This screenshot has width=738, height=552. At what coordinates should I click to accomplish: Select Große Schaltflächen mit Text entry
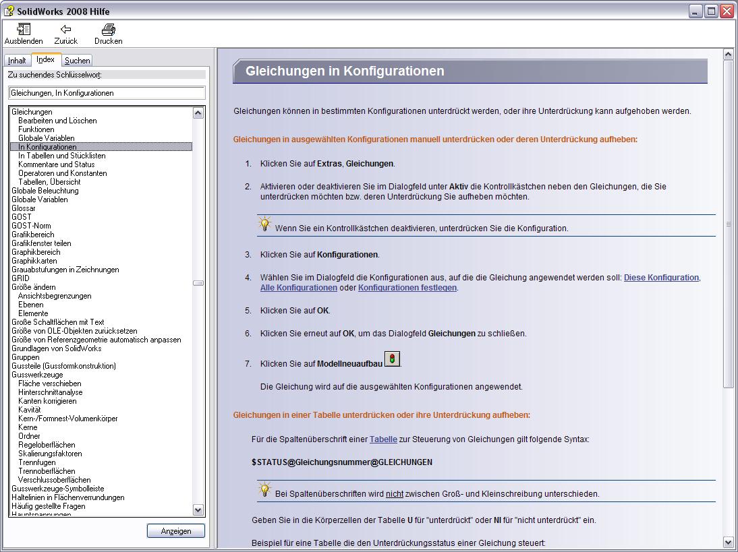pos(58,323)
